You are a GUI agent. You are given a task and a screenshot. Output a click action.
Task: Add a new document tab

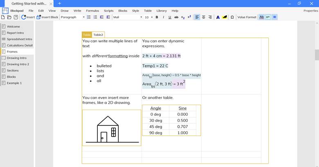(x=60, y=3)
